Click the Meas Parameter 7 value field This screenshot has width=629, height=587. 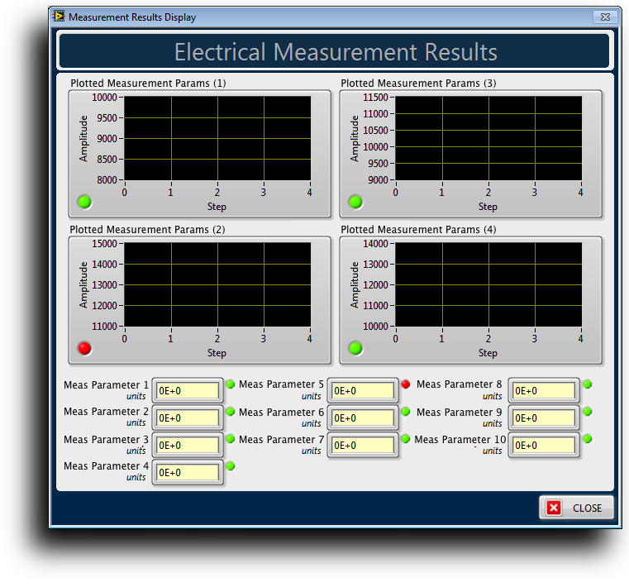[x=363, y=446]
